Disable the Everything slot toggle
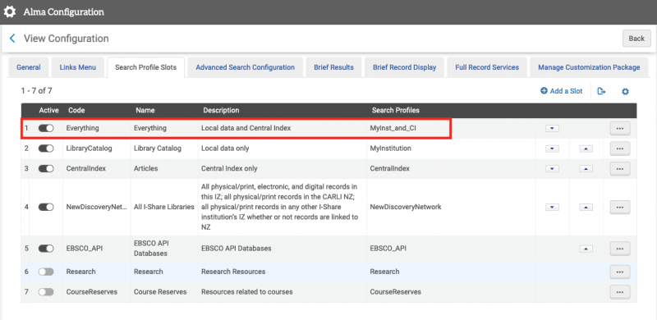 coord(46,128)
